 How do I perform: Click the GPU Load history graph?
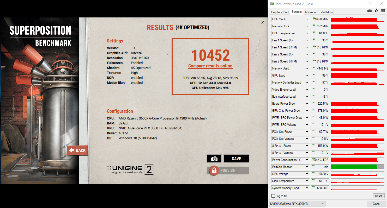pyautogui.click(x=358, y=75)
